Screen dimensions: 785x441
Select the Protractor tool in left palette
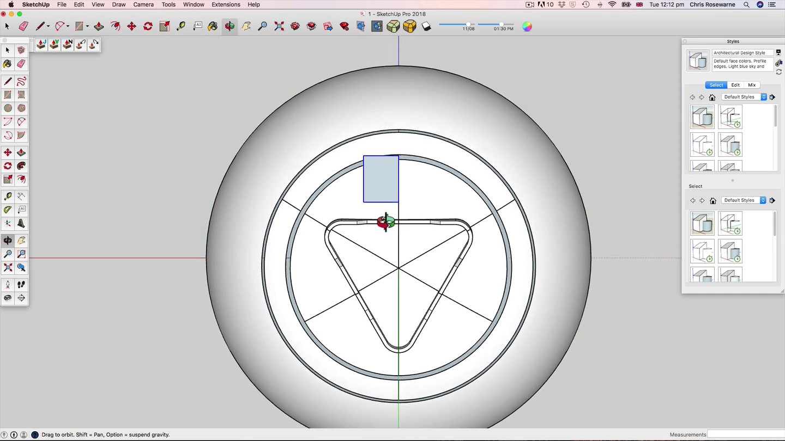tap(8, 210)
